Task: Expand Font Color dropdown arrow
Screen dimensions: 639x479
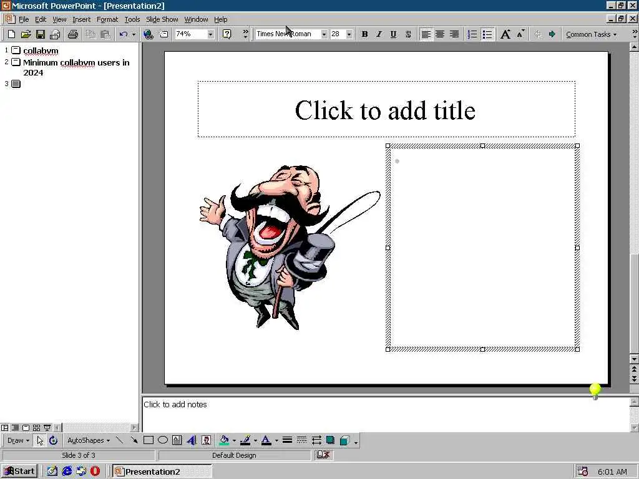Action: [276, 440]
